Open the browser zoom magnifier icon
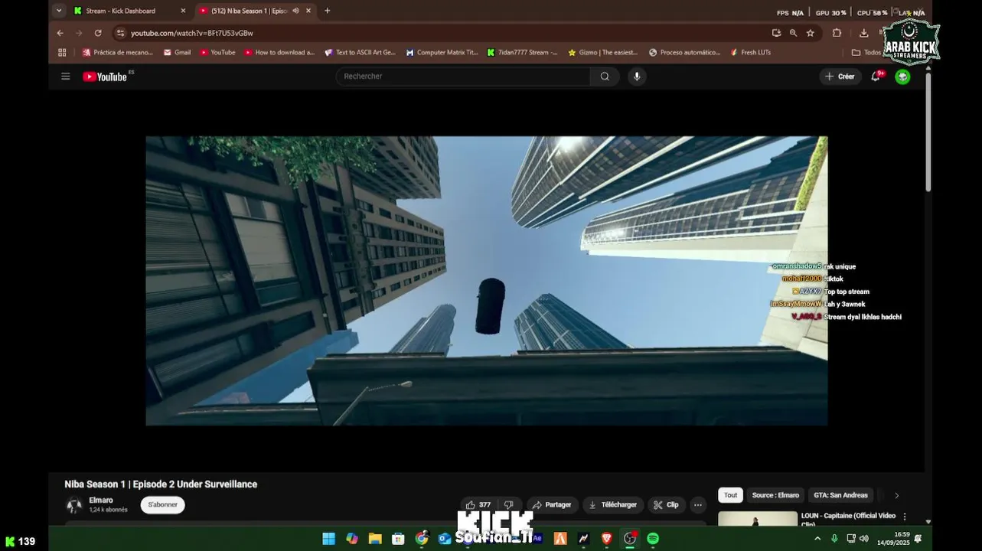 coord(793,33)
